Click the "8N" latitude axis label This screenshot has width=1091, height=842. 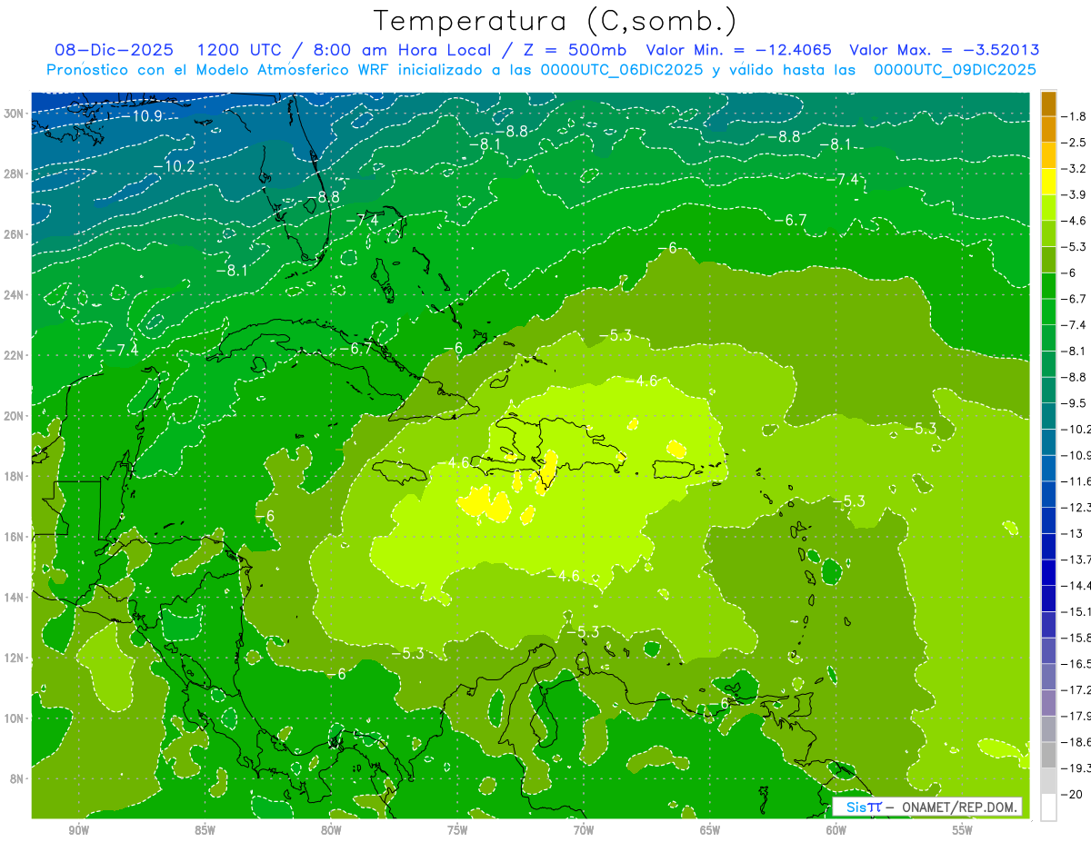click(17, 778)
